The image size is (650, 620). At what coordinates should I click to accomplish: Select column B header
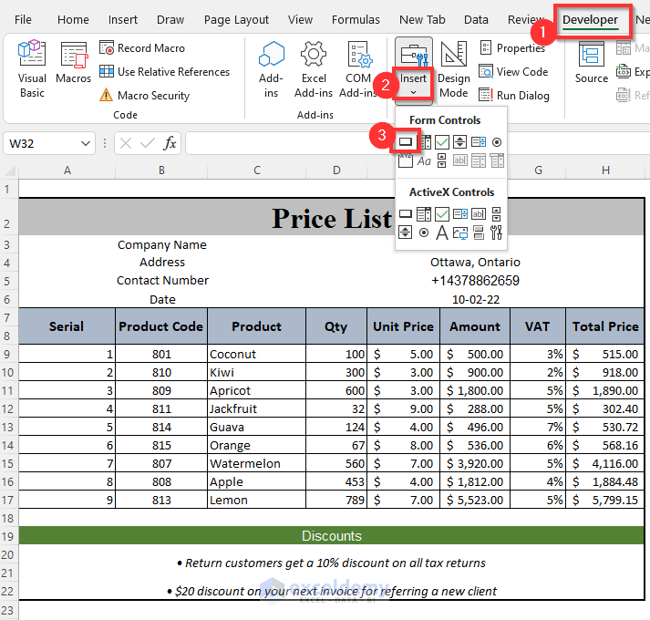click(161, 170)
